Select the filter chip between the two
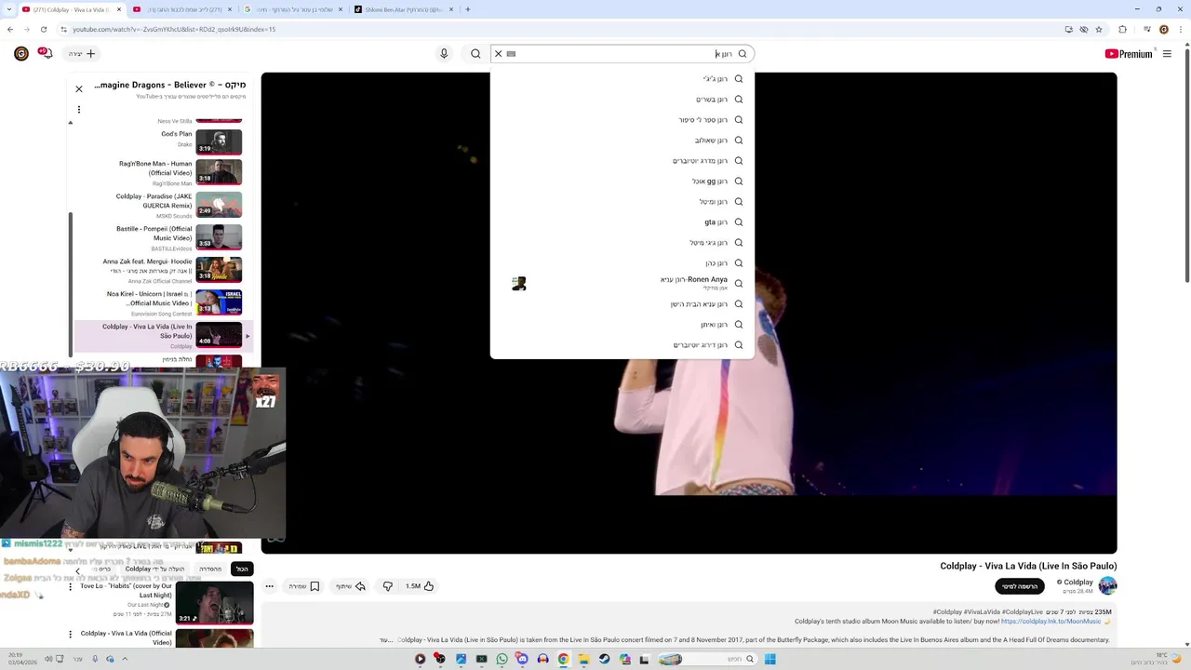Viewport: 1191px width, 670px height. pos(211,569)
